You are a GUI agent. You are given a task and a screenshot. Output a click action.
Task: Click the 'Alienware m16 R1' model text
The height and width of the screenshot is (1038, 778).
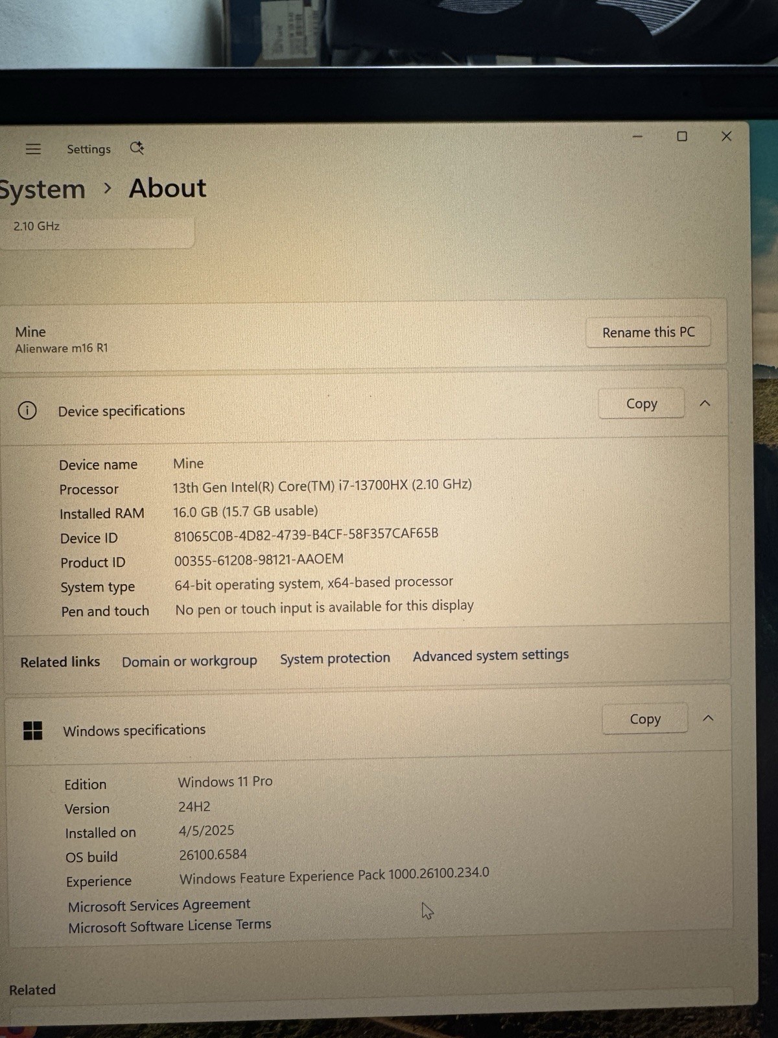point(62,348)
